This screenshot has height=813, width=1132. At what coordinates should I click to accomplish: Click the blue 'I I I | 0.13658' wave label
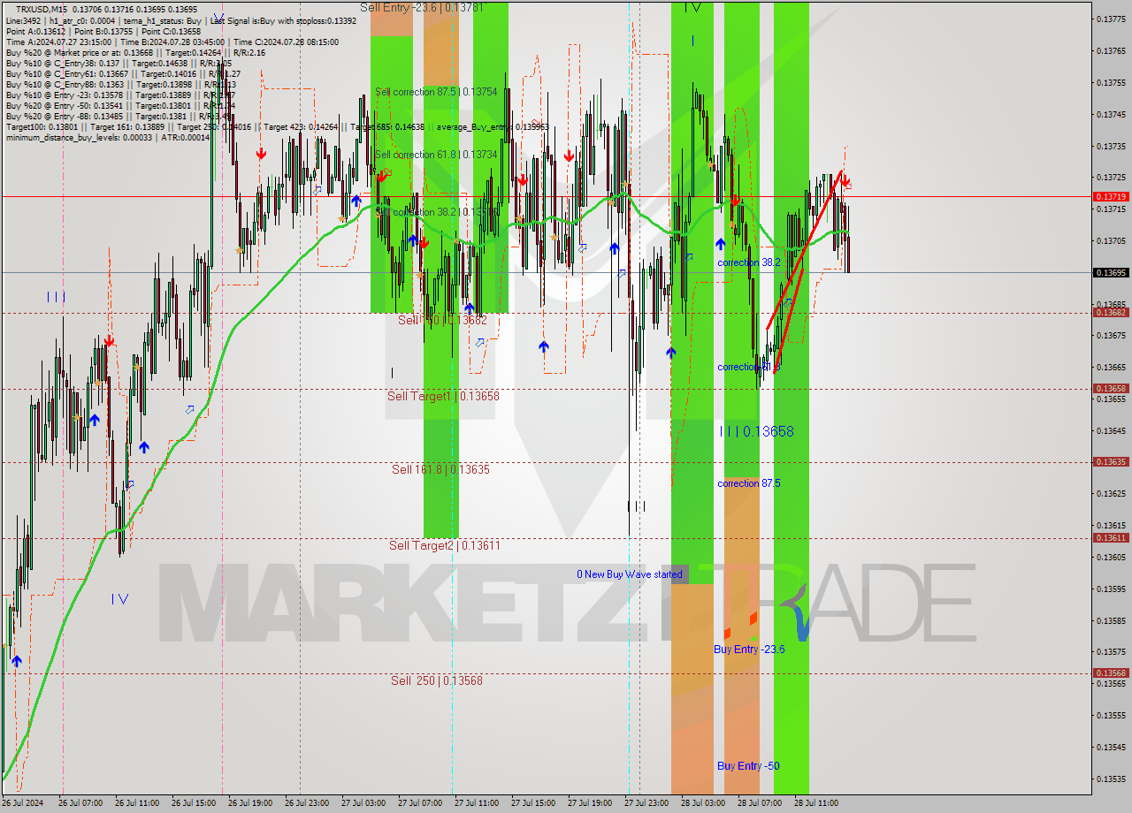point(756,431)
